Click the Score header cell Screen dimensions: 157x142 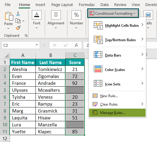(x=75, y=62)
